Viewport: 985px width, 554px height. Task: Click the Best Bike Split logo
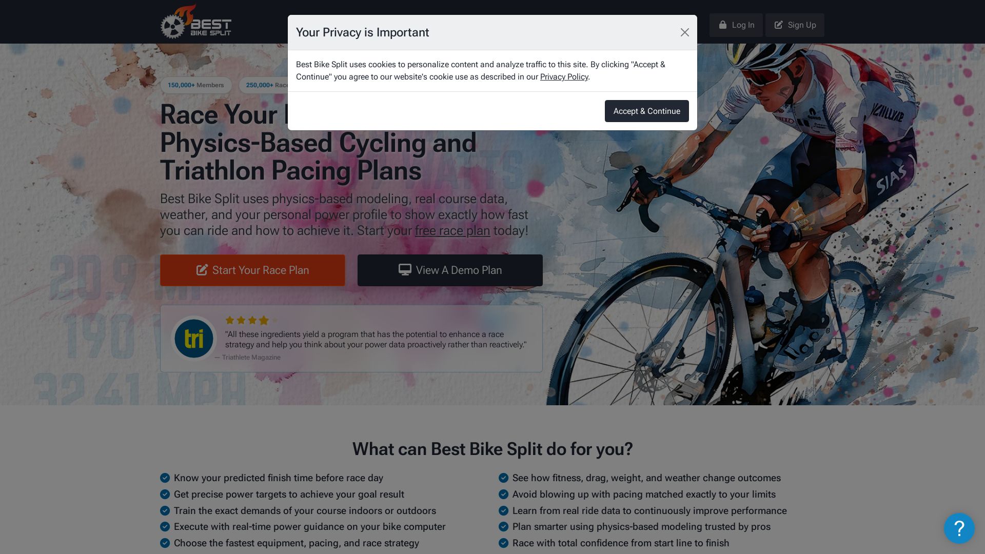pos(196,22)
